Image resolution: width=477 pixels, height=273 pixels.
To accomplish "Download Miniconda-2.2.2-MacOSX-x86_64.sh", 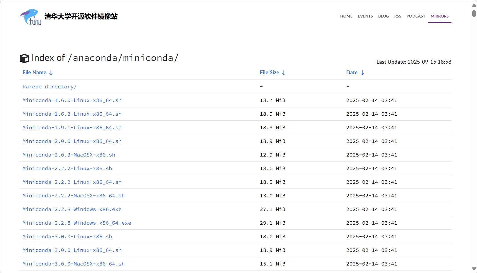I will pyautogui.click(x=74, y=196).
